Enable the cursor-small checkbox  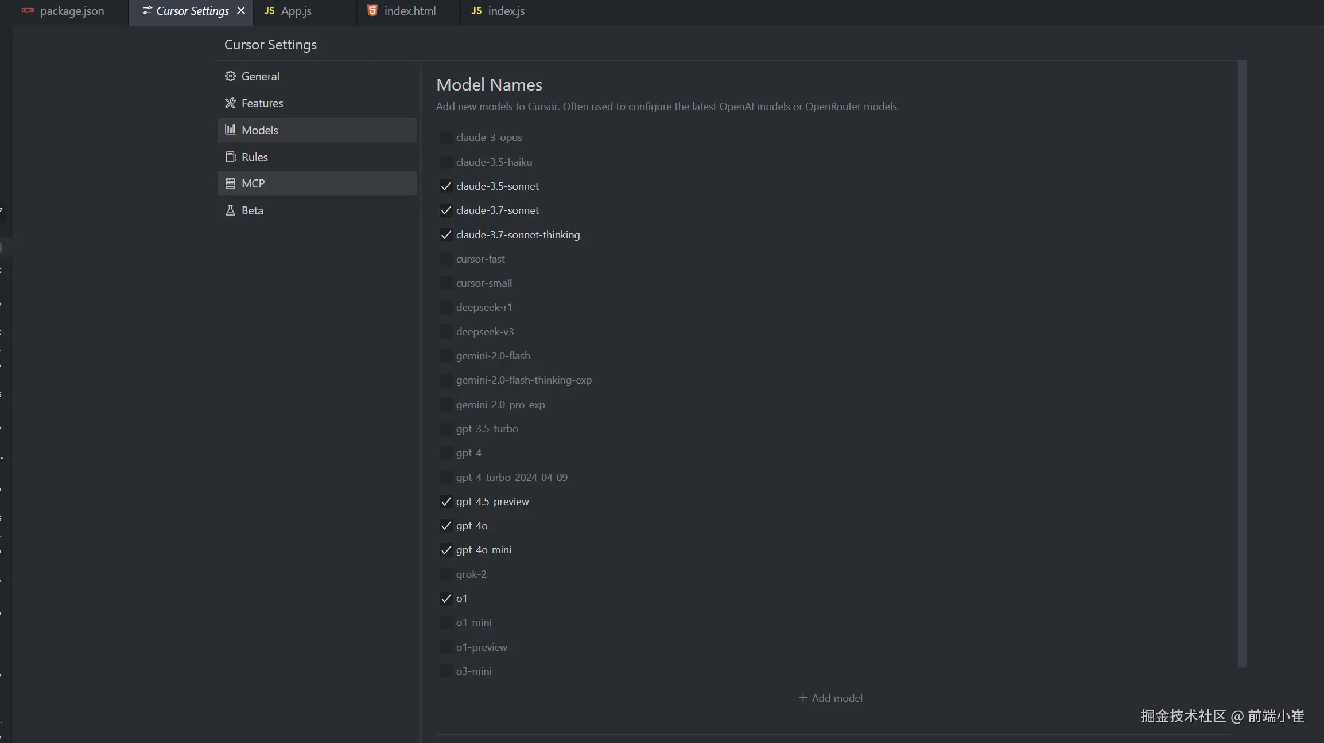tap(445, 283)
